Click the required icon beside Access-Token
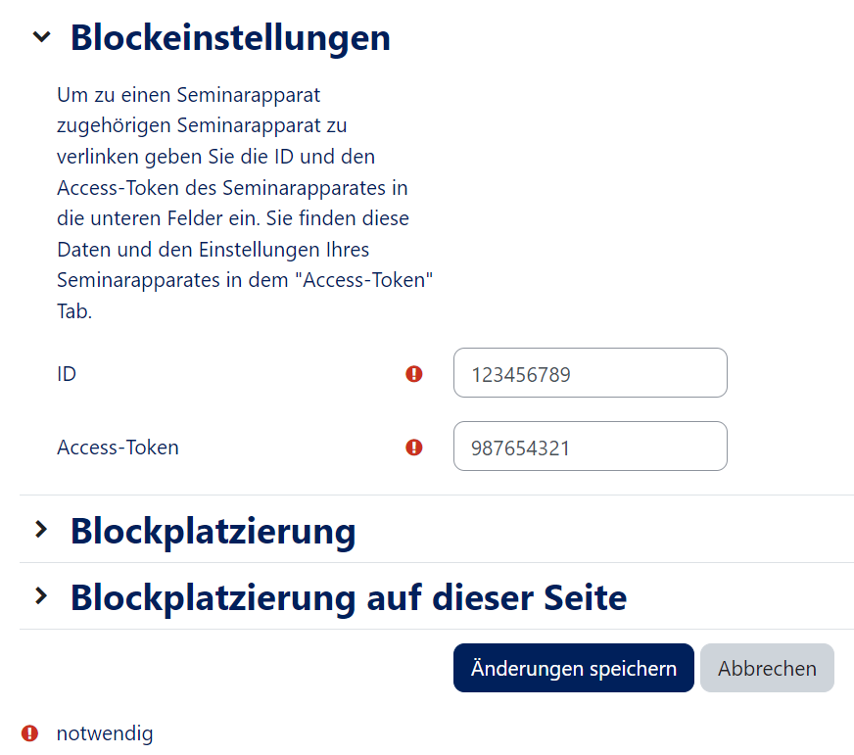The height and width of the screenshot is (755, 854). tap(414, 447)
